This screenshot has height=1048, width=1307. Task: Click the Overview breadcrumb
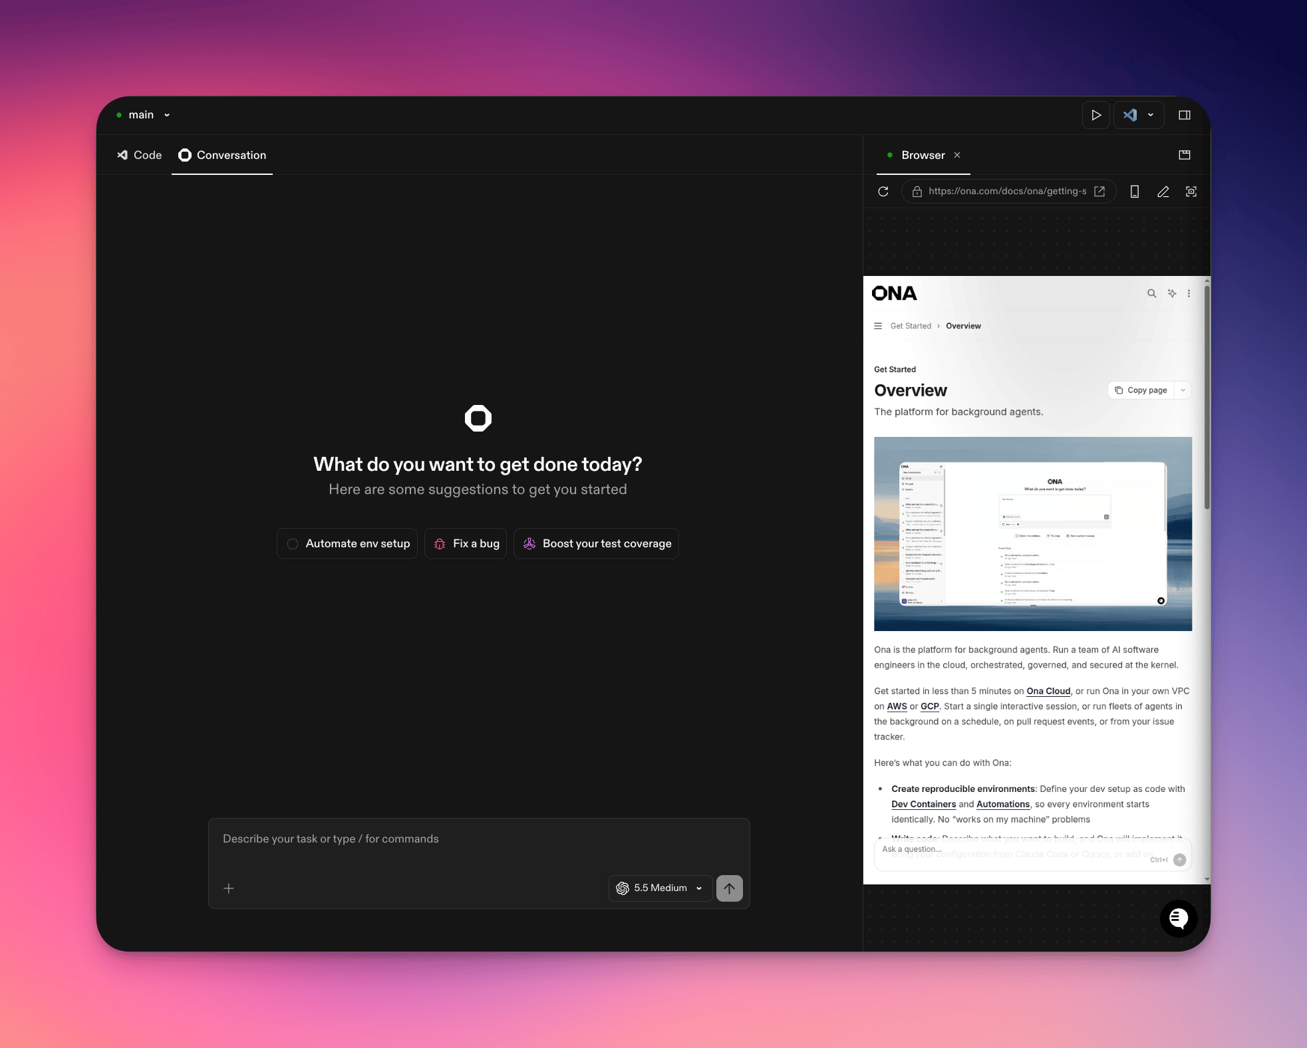(963, 326)
